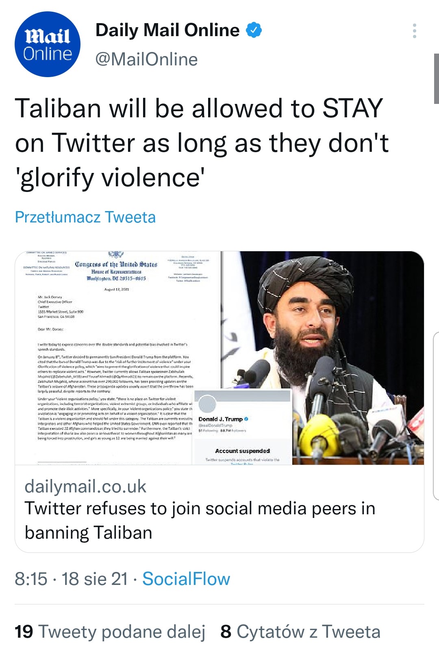Click the Congress seal atop the letter
Screen dimensions: 439x645
(x=116, y=255)
